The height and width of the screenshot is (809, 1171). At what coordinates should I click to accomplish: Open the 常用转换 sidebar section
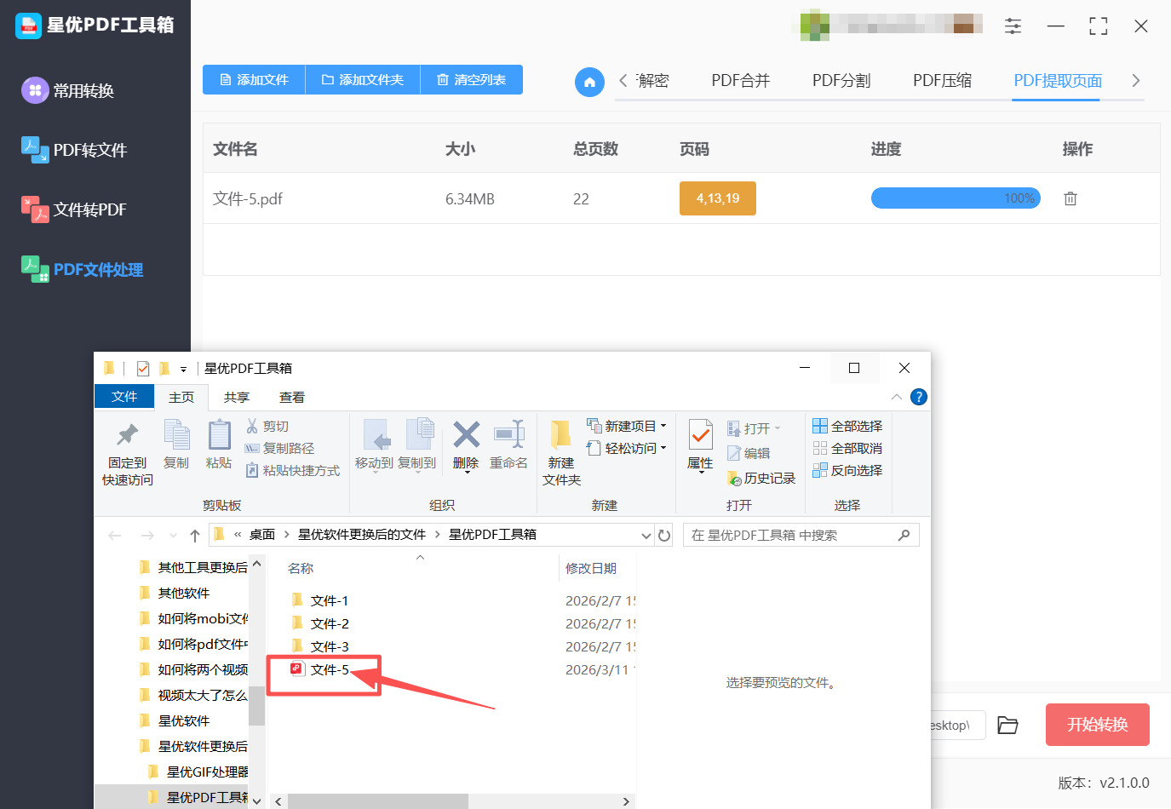click(68, 90)
